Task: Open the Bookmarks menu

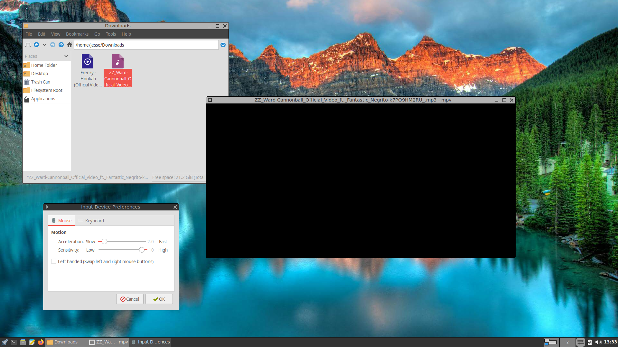Action: [x=77, y=34]
